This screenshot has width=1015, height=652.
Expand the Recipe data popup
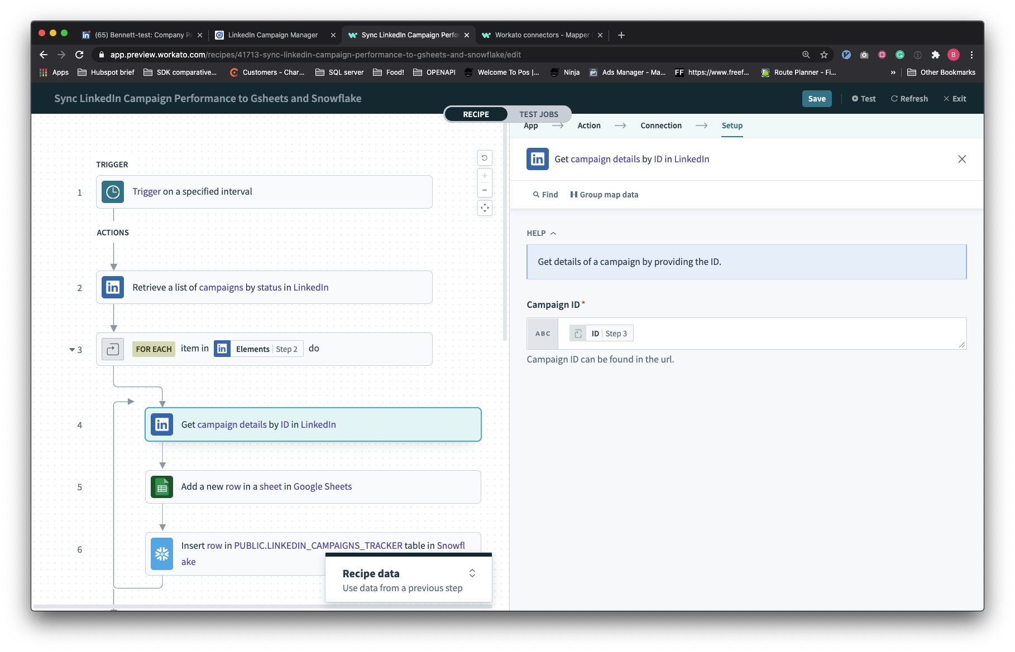(x=472, y=573)
